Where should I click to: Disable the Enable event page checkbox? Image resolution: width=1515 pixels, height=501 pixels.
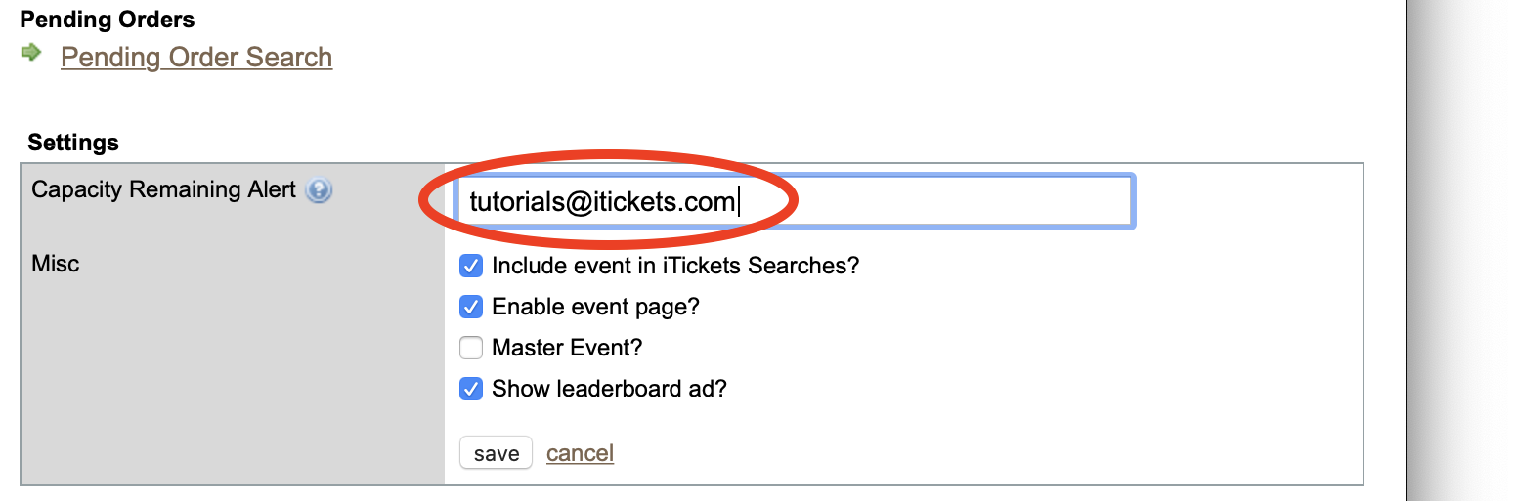point(471,307)
